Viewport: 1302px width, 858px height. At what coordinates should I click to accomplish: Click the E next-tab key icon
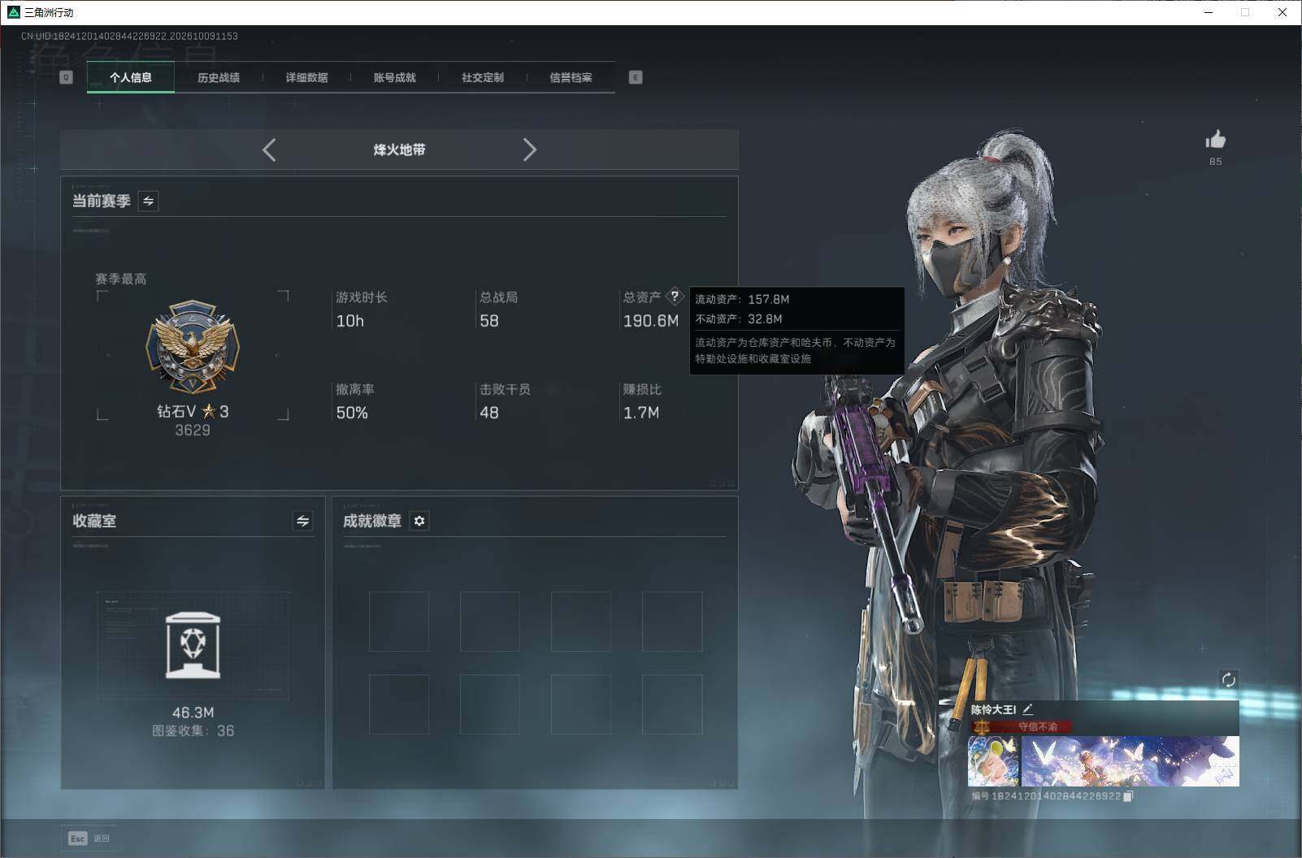pos(636,77)
